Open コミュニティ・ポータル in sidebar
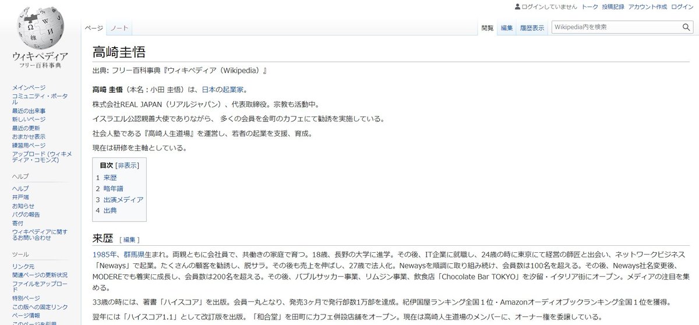The width and height of the screenshot is (699, 325). pos(39,98)
